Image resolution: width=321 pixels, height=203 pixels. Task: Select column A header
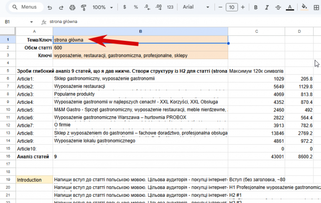click(34, 31)
